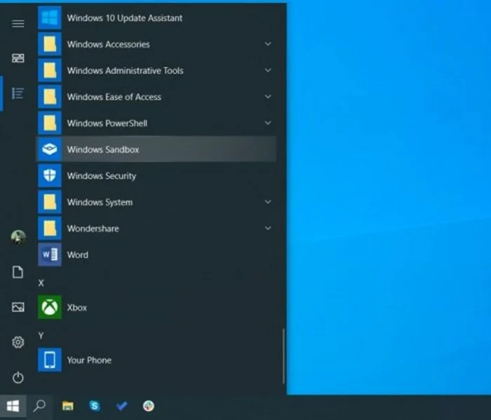Click the Windows Accessories folder label
This screenshot has height=420, width=491.
108,44
